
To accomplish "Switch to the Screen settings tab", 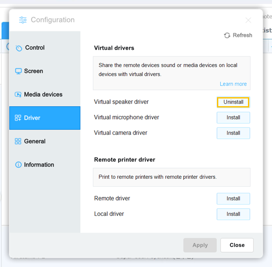I will (34, 71).
